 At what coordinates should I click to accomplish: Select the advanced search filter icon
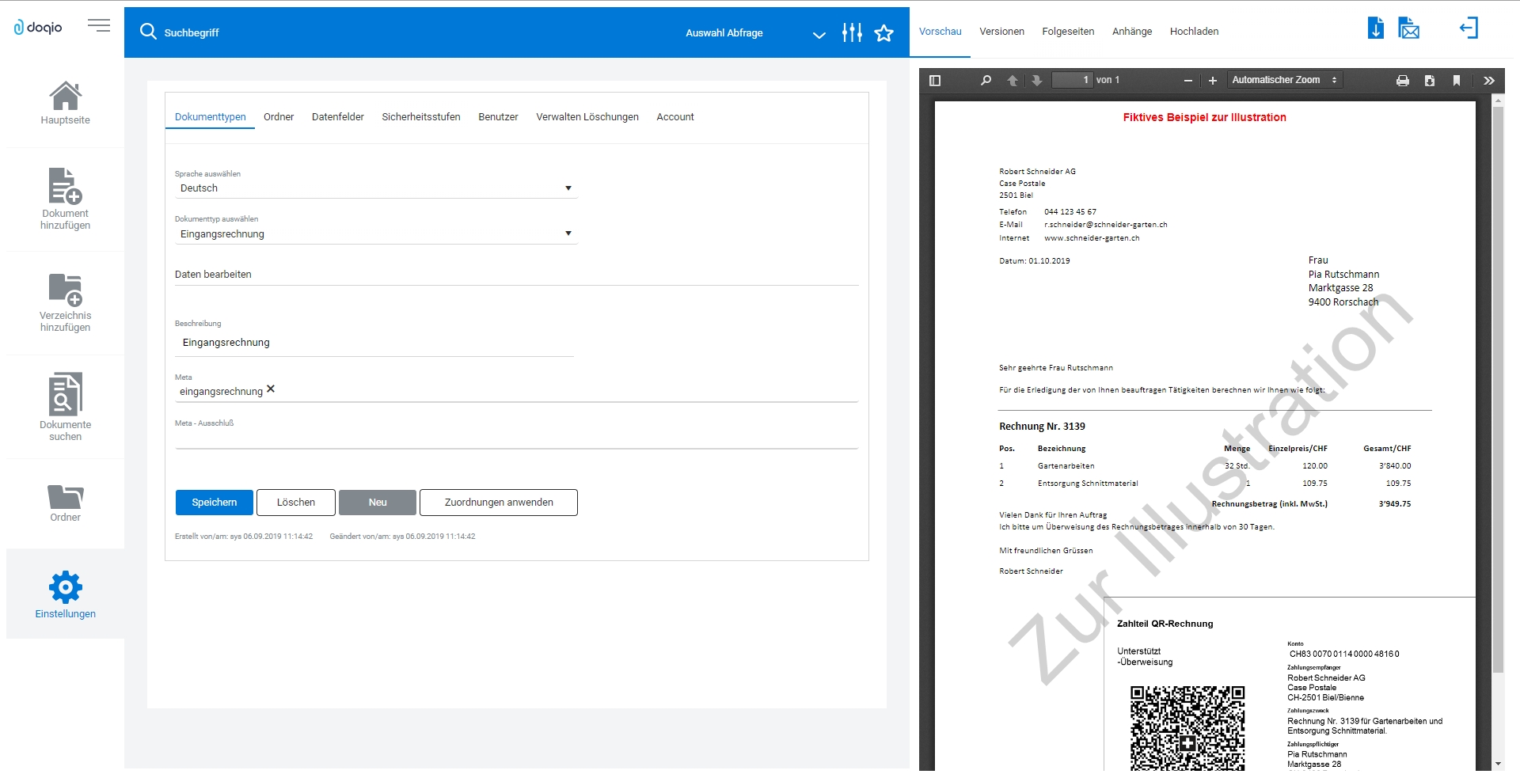(x=852, y=32)
